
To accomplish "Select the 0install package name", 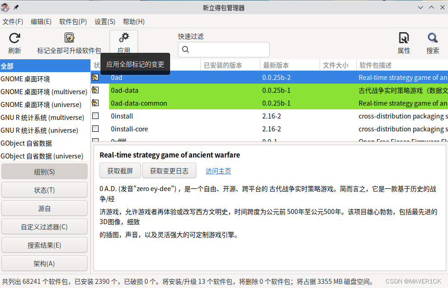I will tap(122, 116).
